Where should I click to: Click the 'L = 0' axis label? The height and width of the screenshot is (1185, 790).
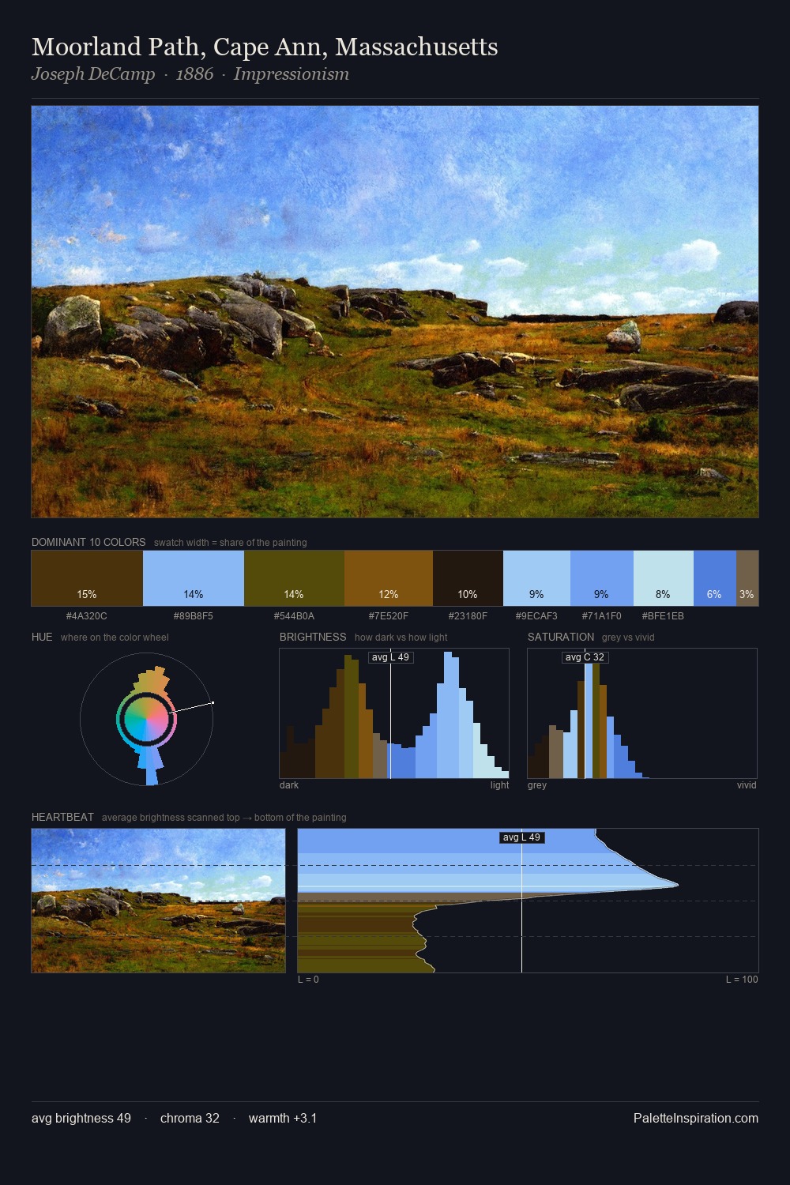(x=308, y=980)
